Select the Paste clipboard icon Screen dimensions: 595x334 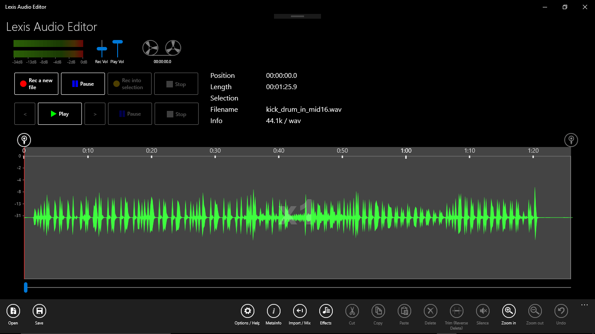click(404, 311)
